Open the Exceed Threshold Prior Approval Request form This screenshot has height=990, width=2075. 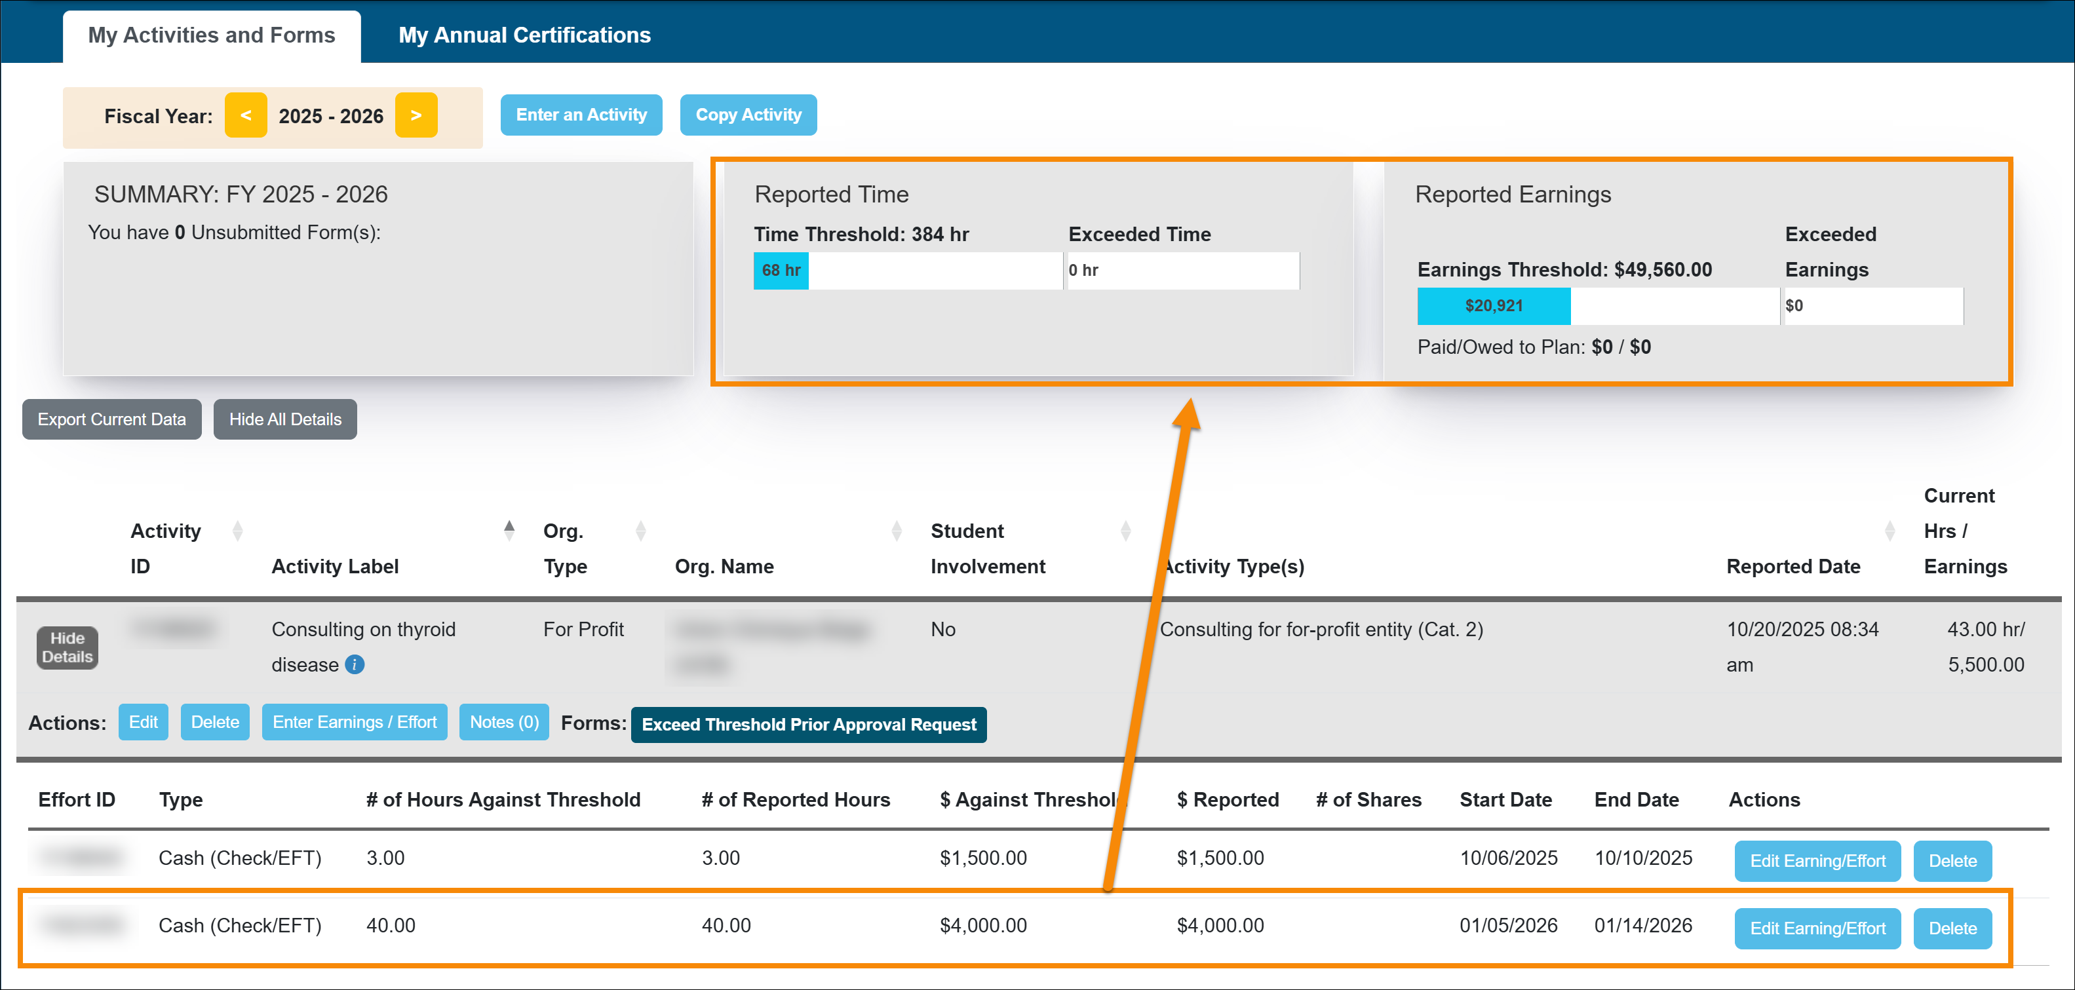[808, 724]
